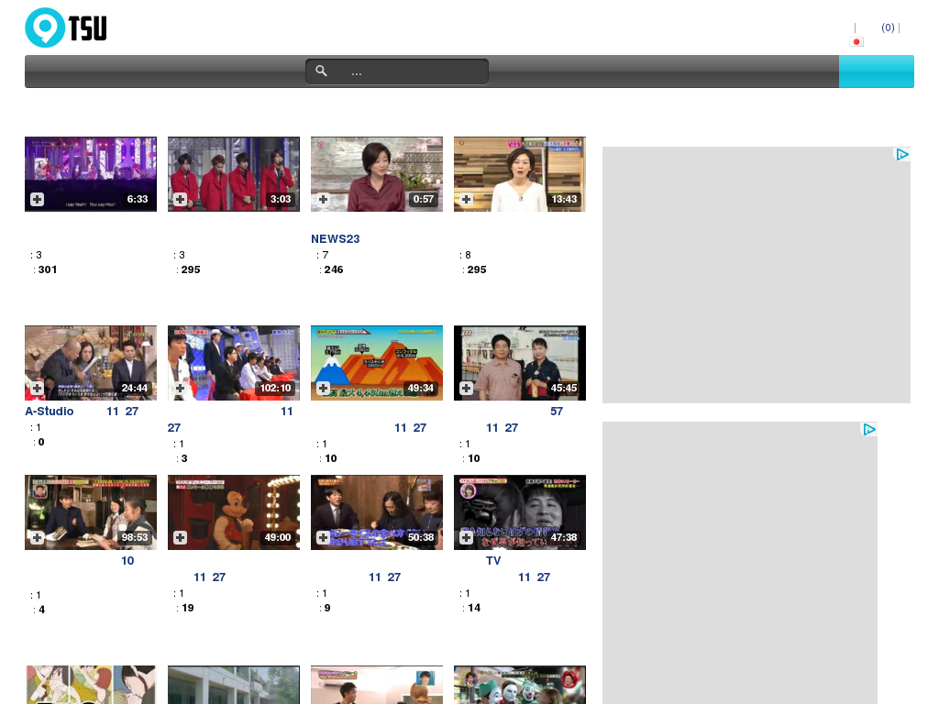Open the NEWS23 video title link
The image size is (939, 704).
(x=336, y=239)
